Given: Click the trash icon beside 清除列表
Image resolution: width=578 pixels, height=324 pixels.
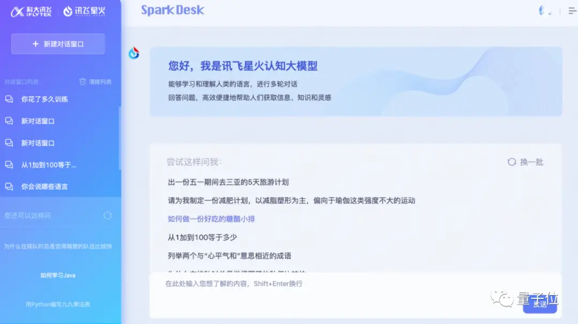Looking at the screenshot, I should (82, 82).
